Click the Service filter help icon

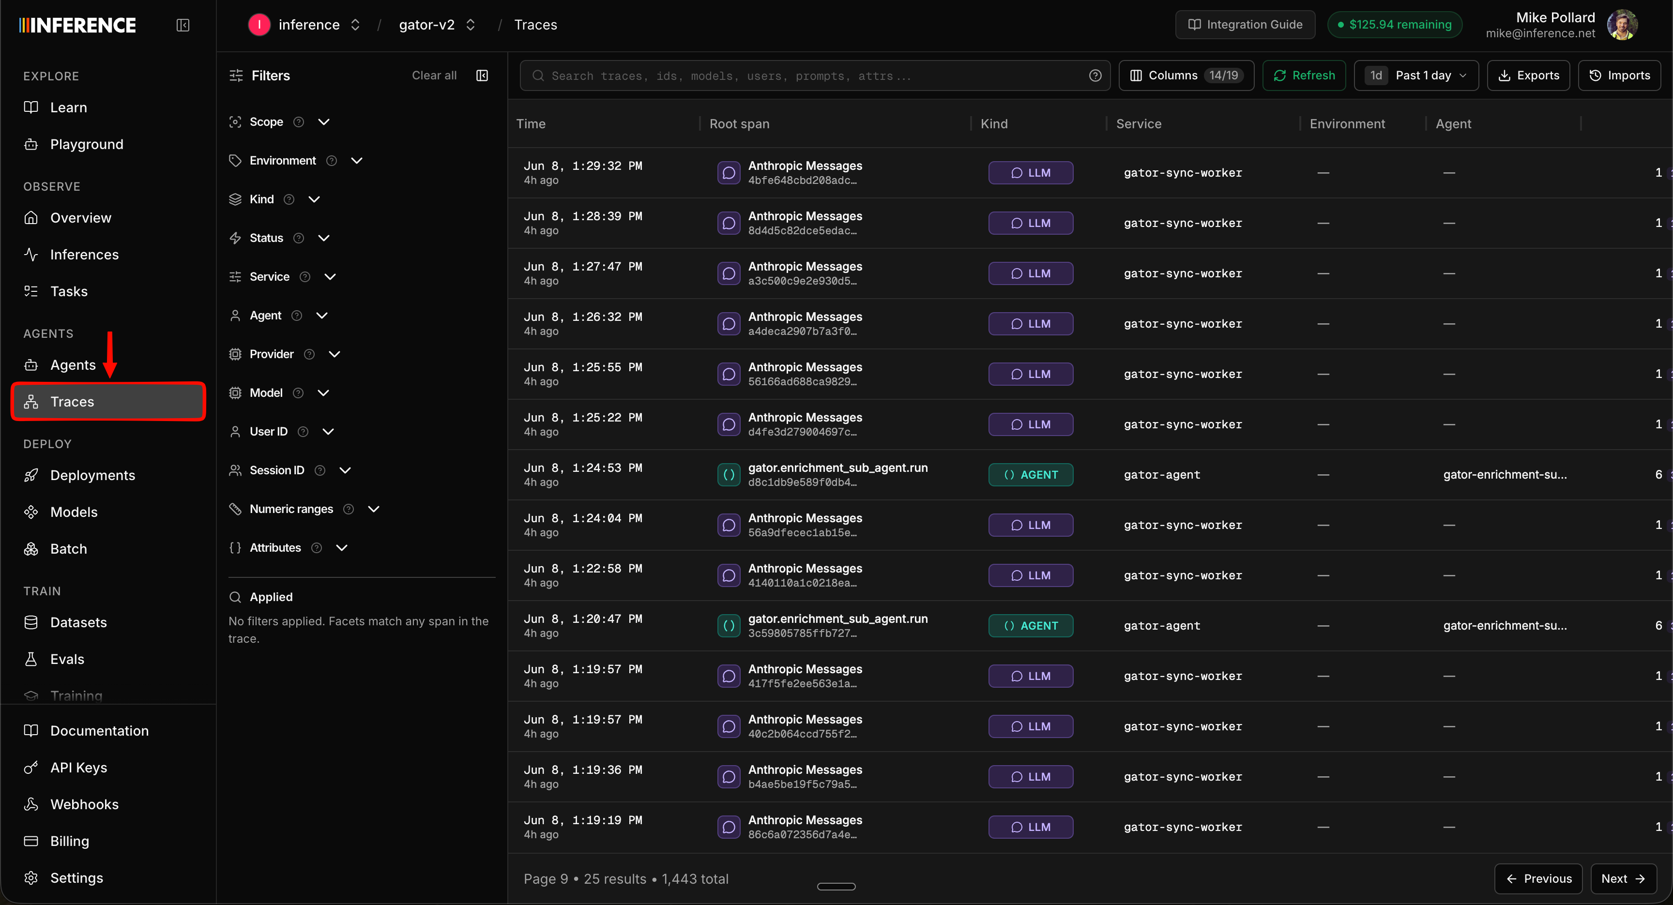(x=304, y=276)
